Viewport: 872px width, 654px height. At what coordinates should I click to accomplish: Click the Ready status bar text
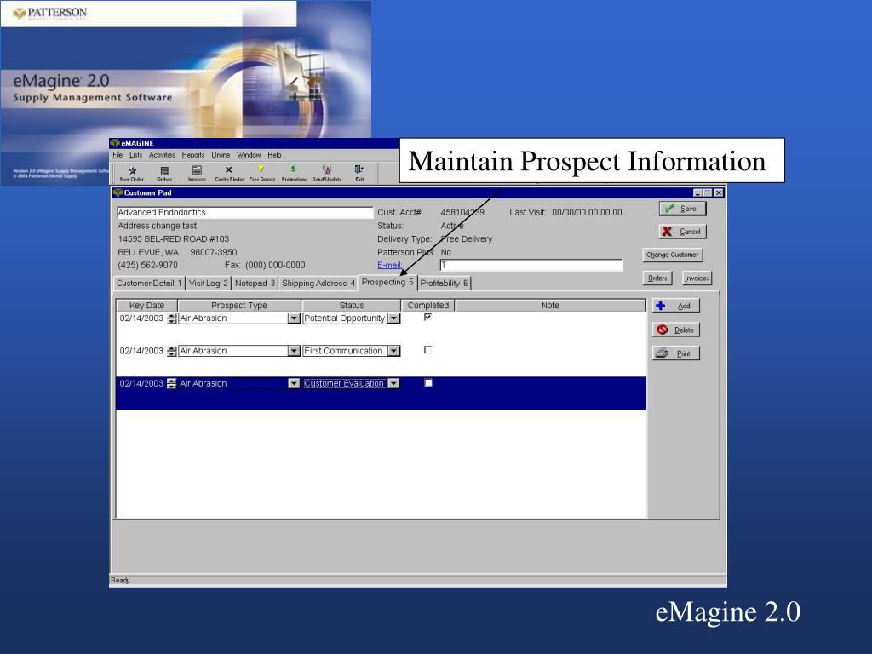pos(120,580)
